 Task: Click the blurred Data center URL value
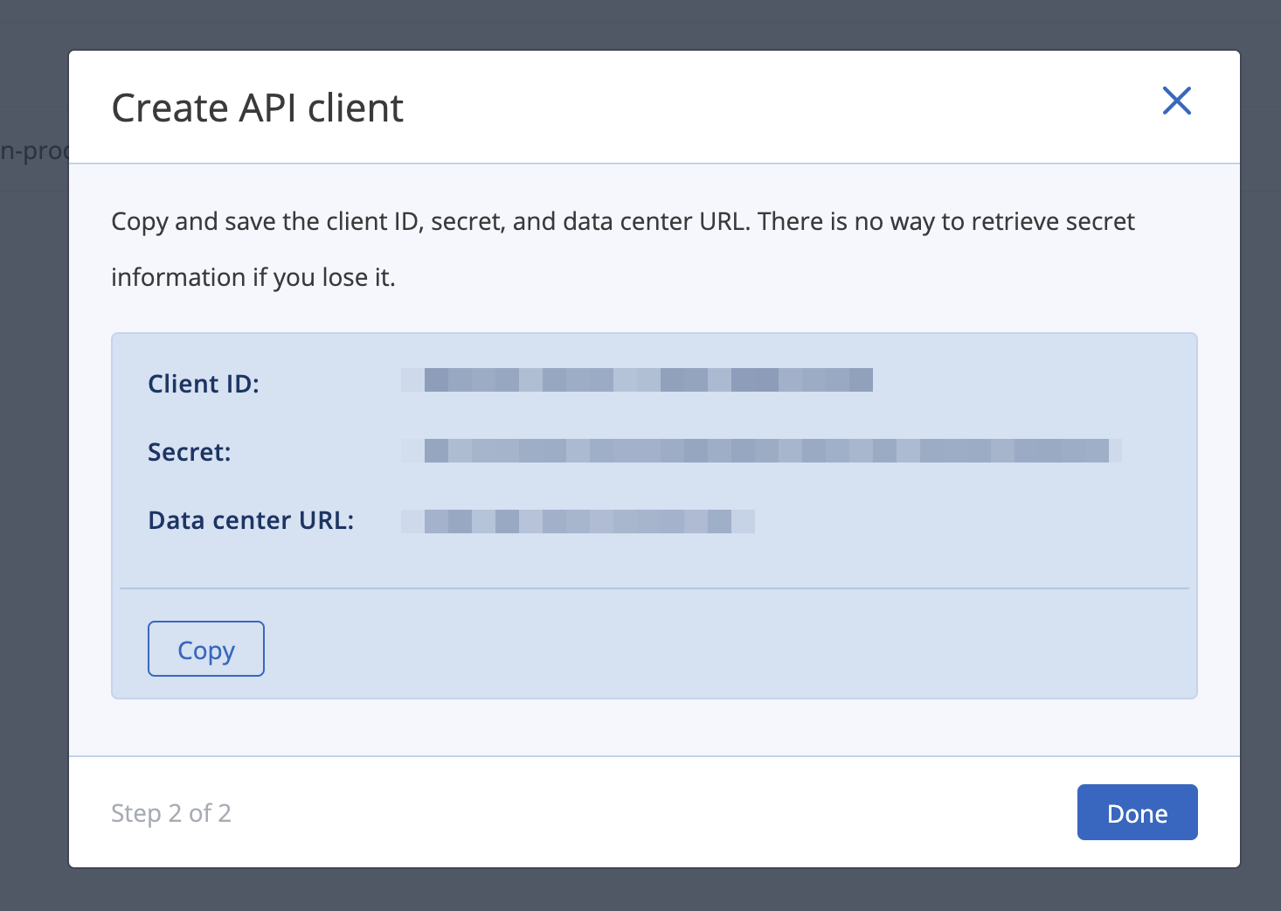pyautogui.click(x=578, y=521)
